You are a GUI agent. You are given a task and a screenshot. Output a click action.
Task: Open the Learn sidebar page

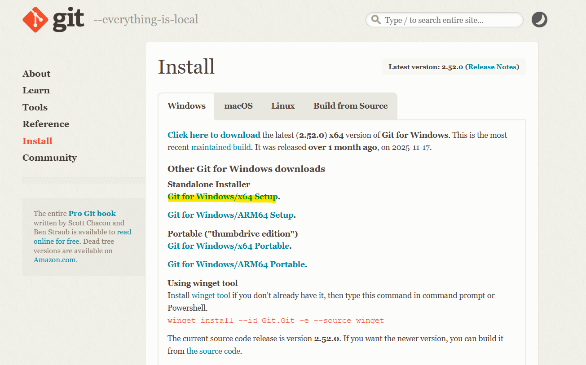pos(36,90)
